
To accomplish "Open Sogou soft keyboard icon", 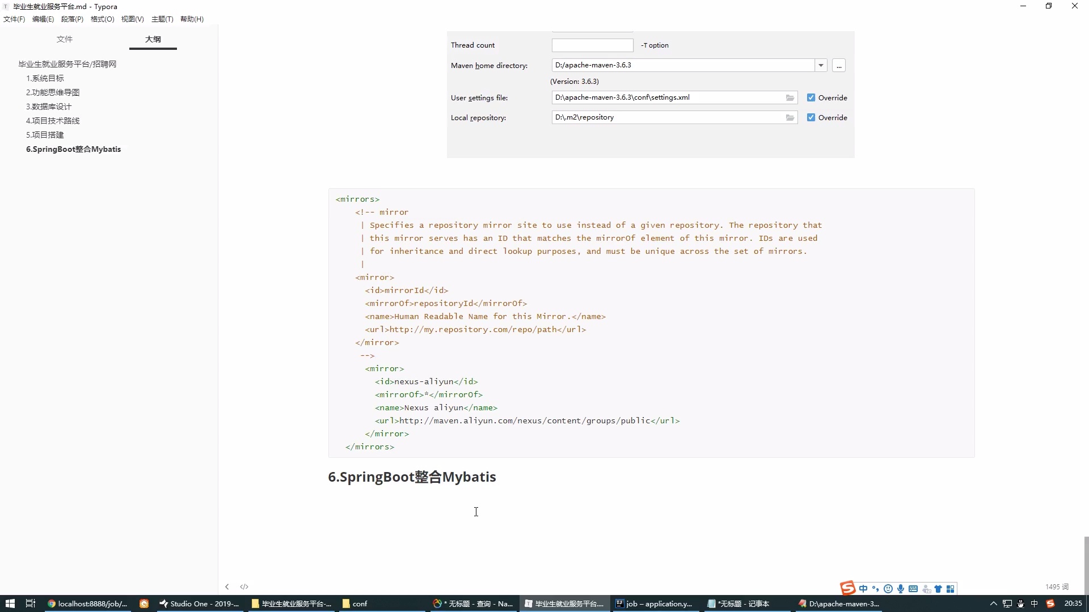I will tap(913, 589).
